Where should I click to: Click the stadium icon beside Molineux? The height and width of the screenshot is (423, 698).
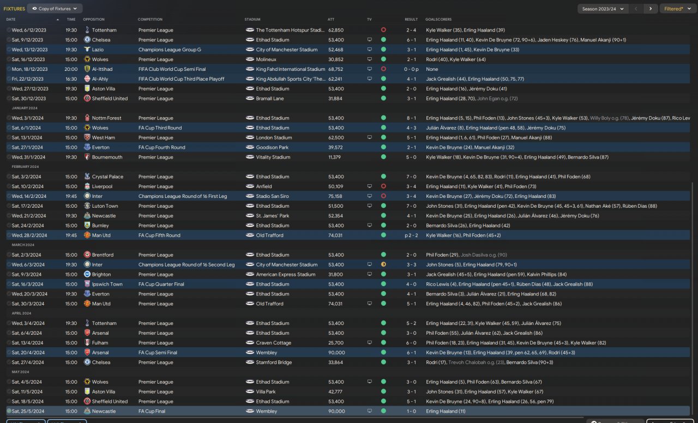coord(250,59)
